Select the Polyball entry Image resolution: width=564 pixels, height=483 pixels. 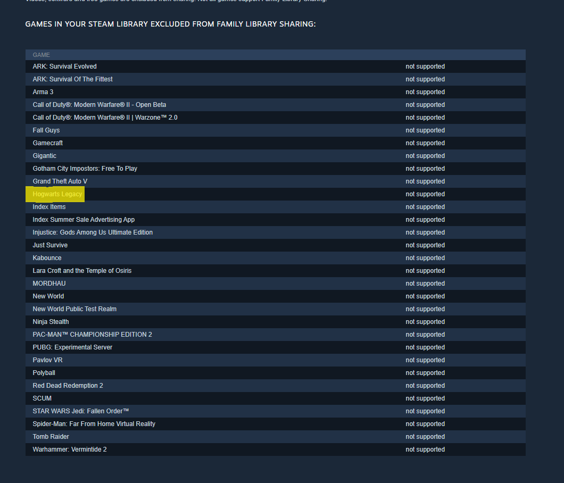[44, 373]
